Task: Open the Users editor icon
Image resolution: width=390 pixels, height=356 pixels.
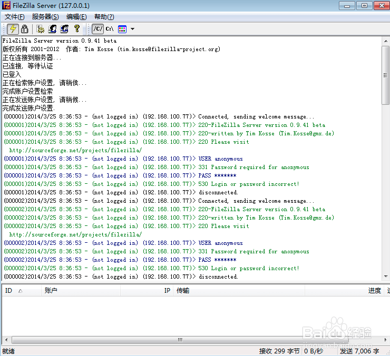Action: click(x=52, y=29)
